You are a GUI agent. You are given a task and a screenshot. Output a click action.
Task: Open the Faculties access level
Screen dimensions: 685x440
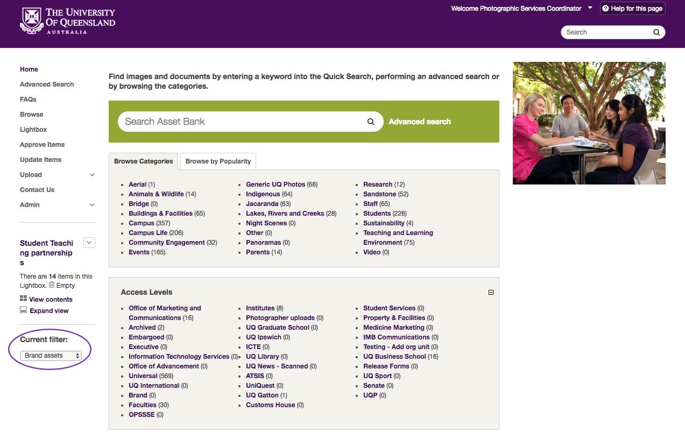point(143,405)
